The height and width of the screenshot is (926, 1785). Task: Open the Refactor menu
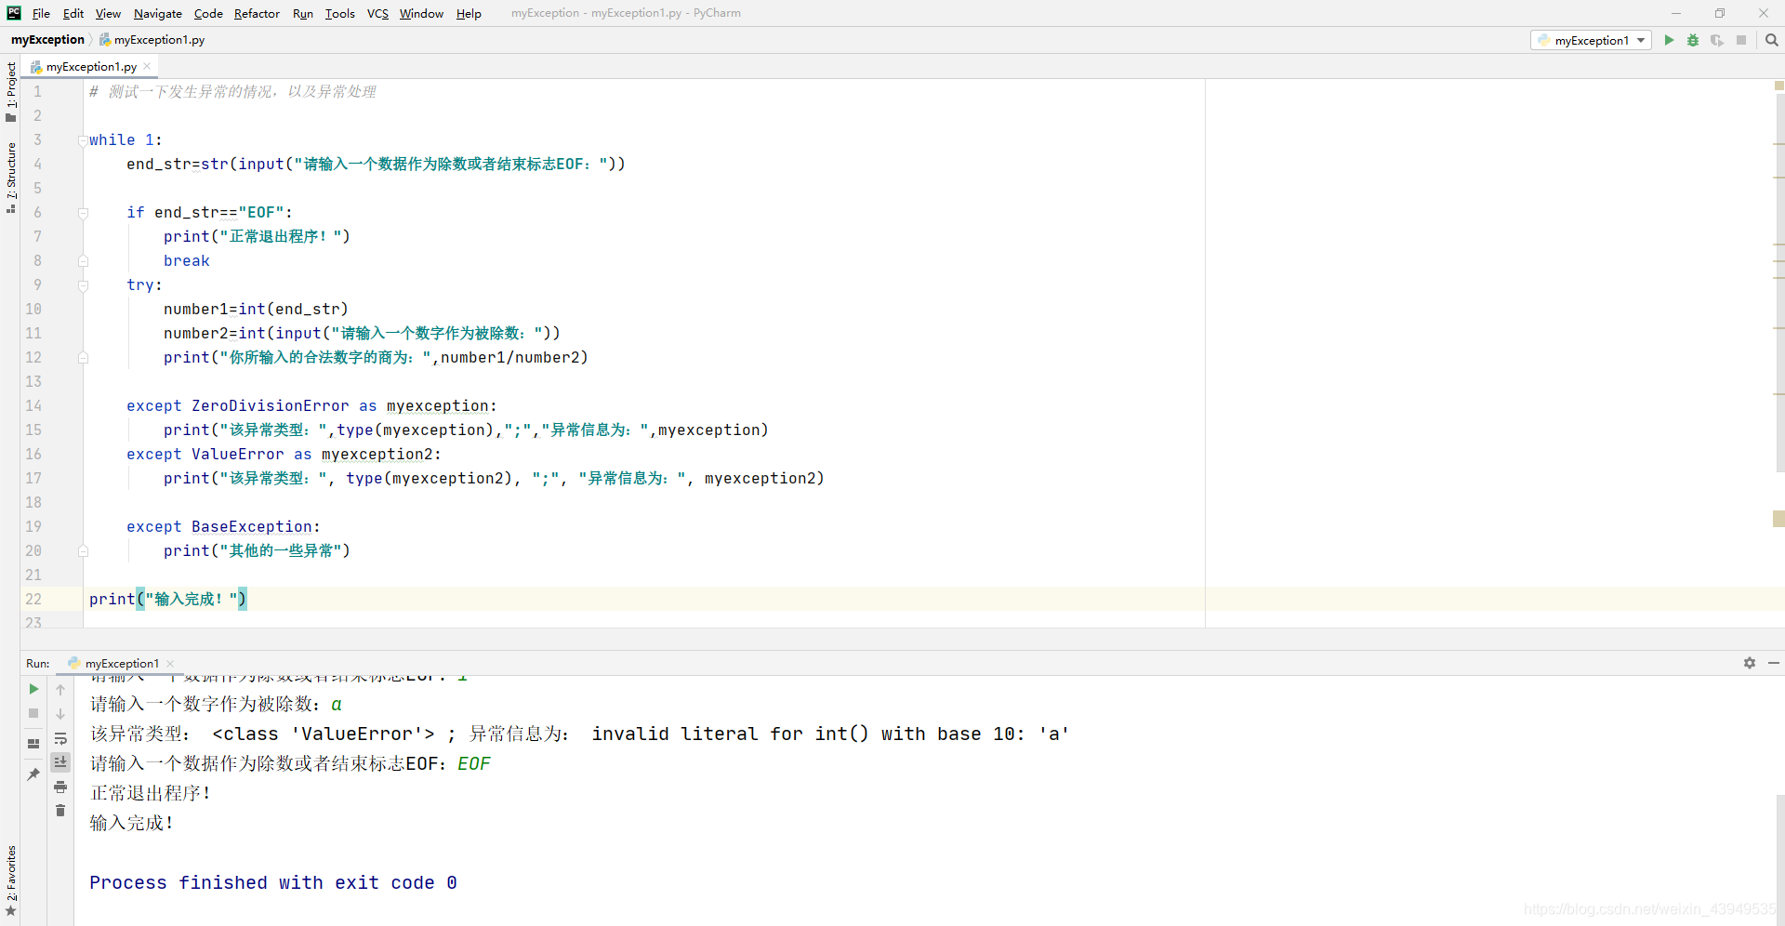pyautogui.click(x=257, y=13)
